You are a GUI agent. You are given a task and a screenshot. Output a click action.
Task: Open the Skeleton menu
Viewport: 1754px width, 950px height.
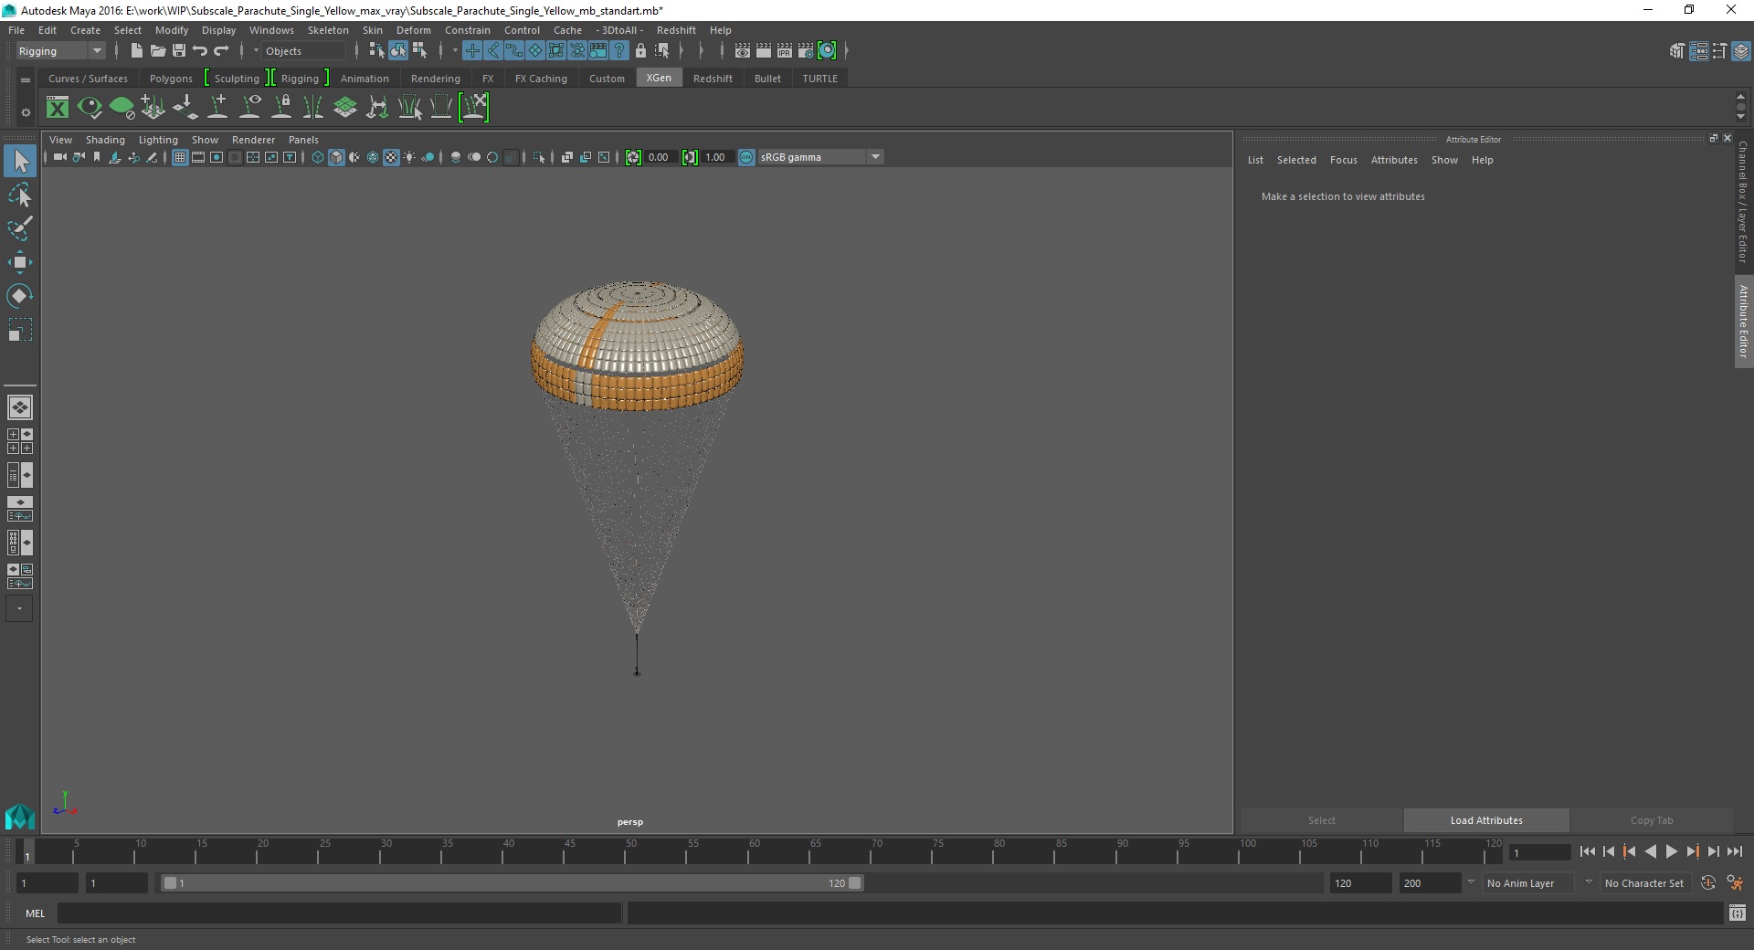328,30
